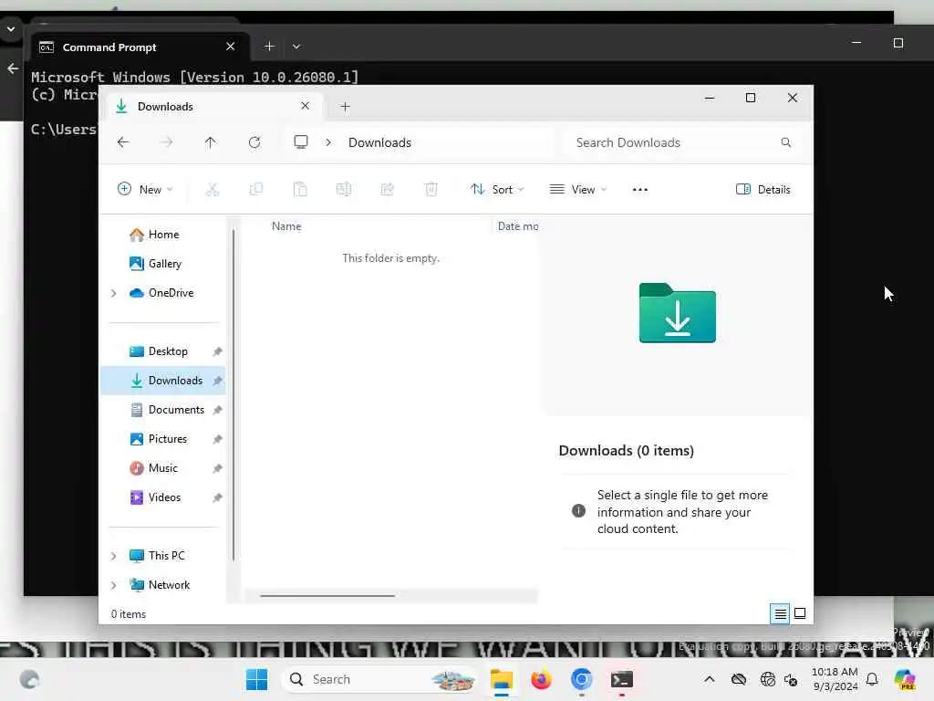Add a new Explorer tab
Image resolution: width=934 pixels, height=701 pixels.
tap(345, 107)
